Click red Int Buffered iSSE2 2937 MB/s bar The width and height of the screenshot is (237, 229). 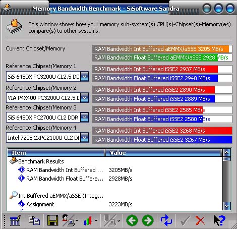[x=162, y=69]
